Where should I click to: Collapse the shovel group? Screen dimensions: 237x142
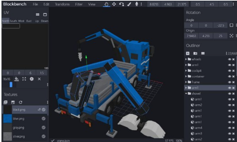(186, 94)
